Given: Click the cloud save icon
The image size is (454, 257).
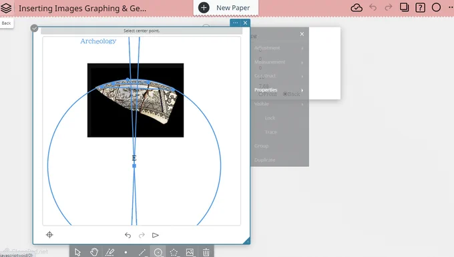Looking at the screenshot, I should coord(357,7).
